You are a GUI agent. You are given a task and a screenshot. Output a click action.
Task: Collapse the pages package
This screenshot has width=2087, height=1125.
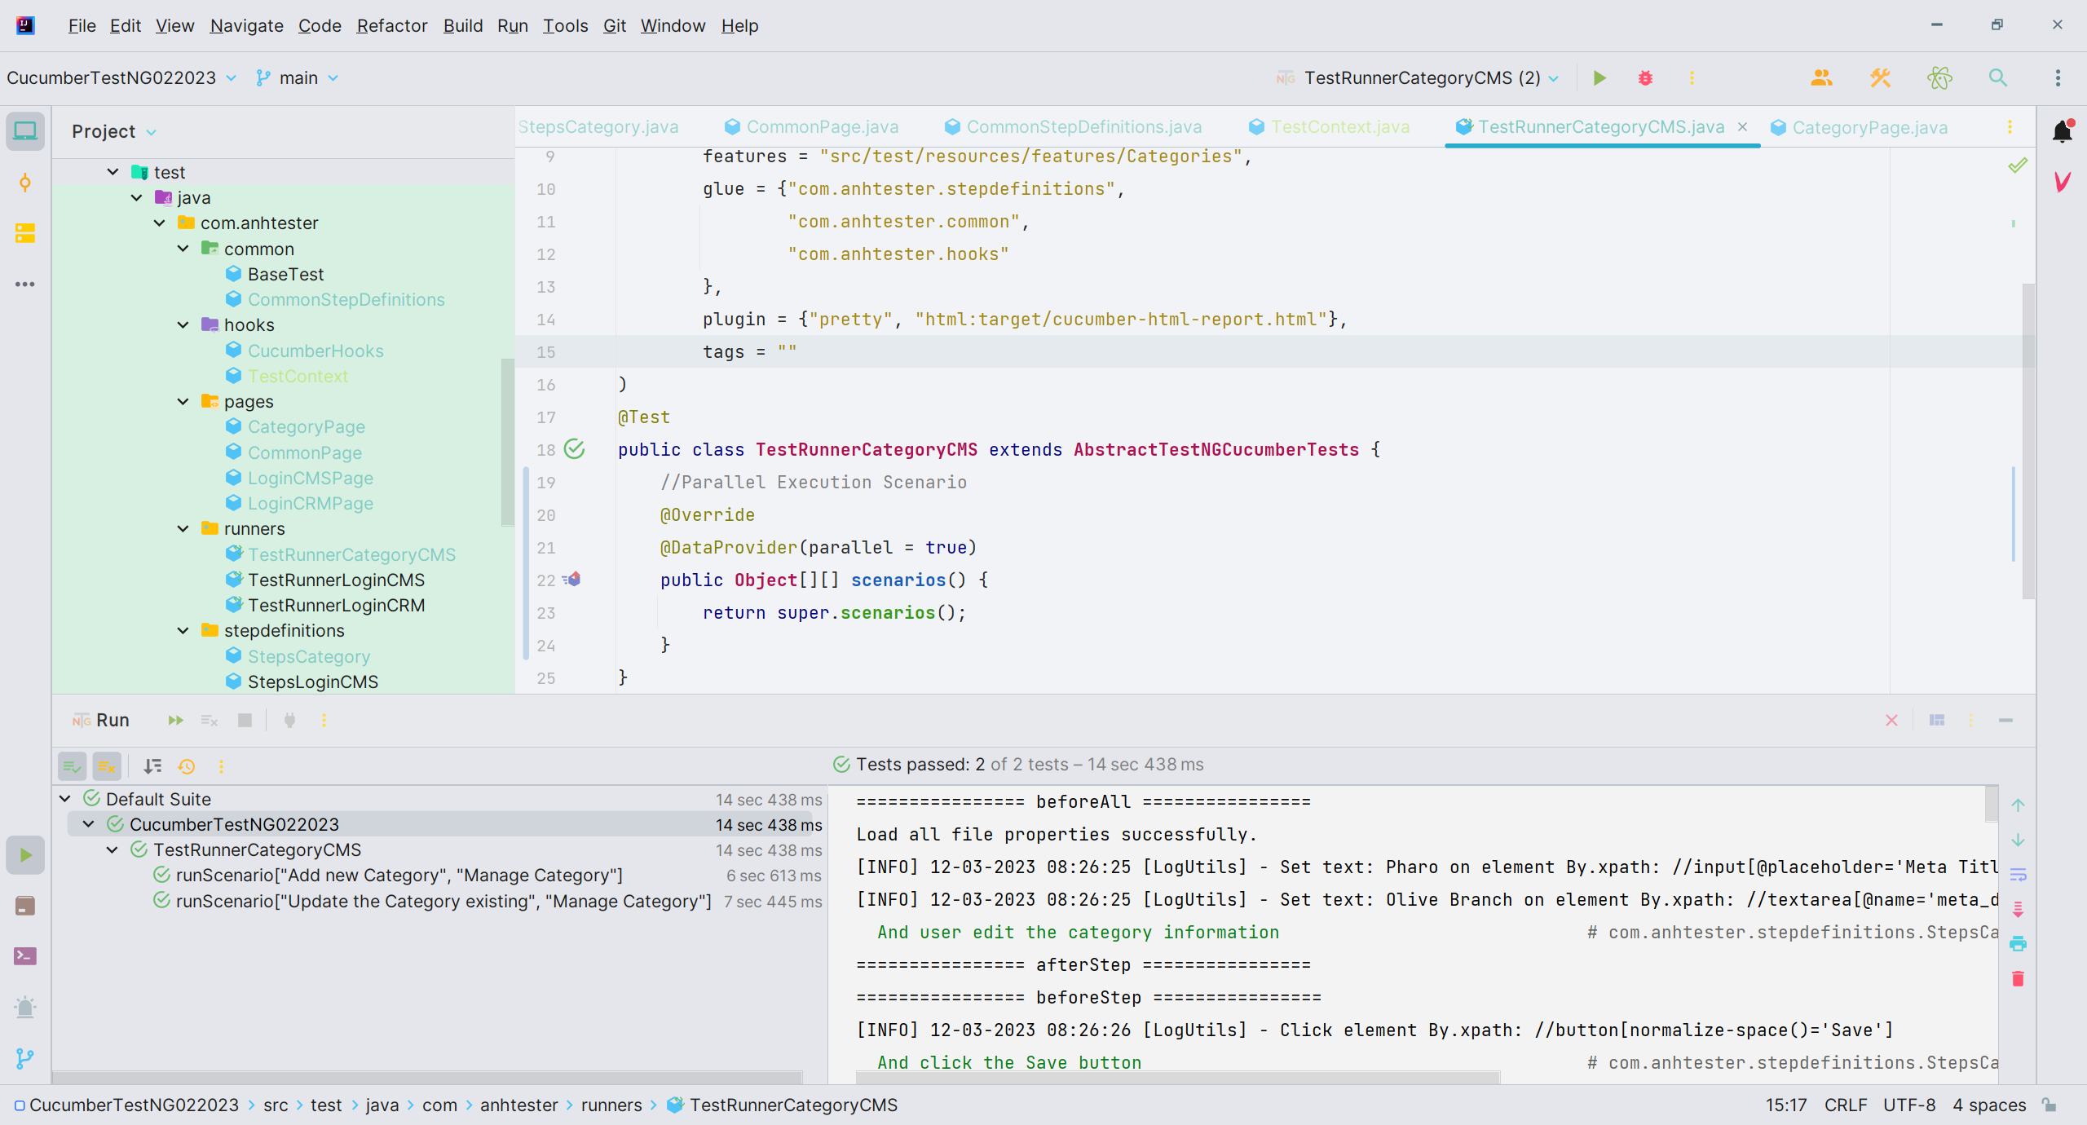pyautogui.click(x=183, y=401)
